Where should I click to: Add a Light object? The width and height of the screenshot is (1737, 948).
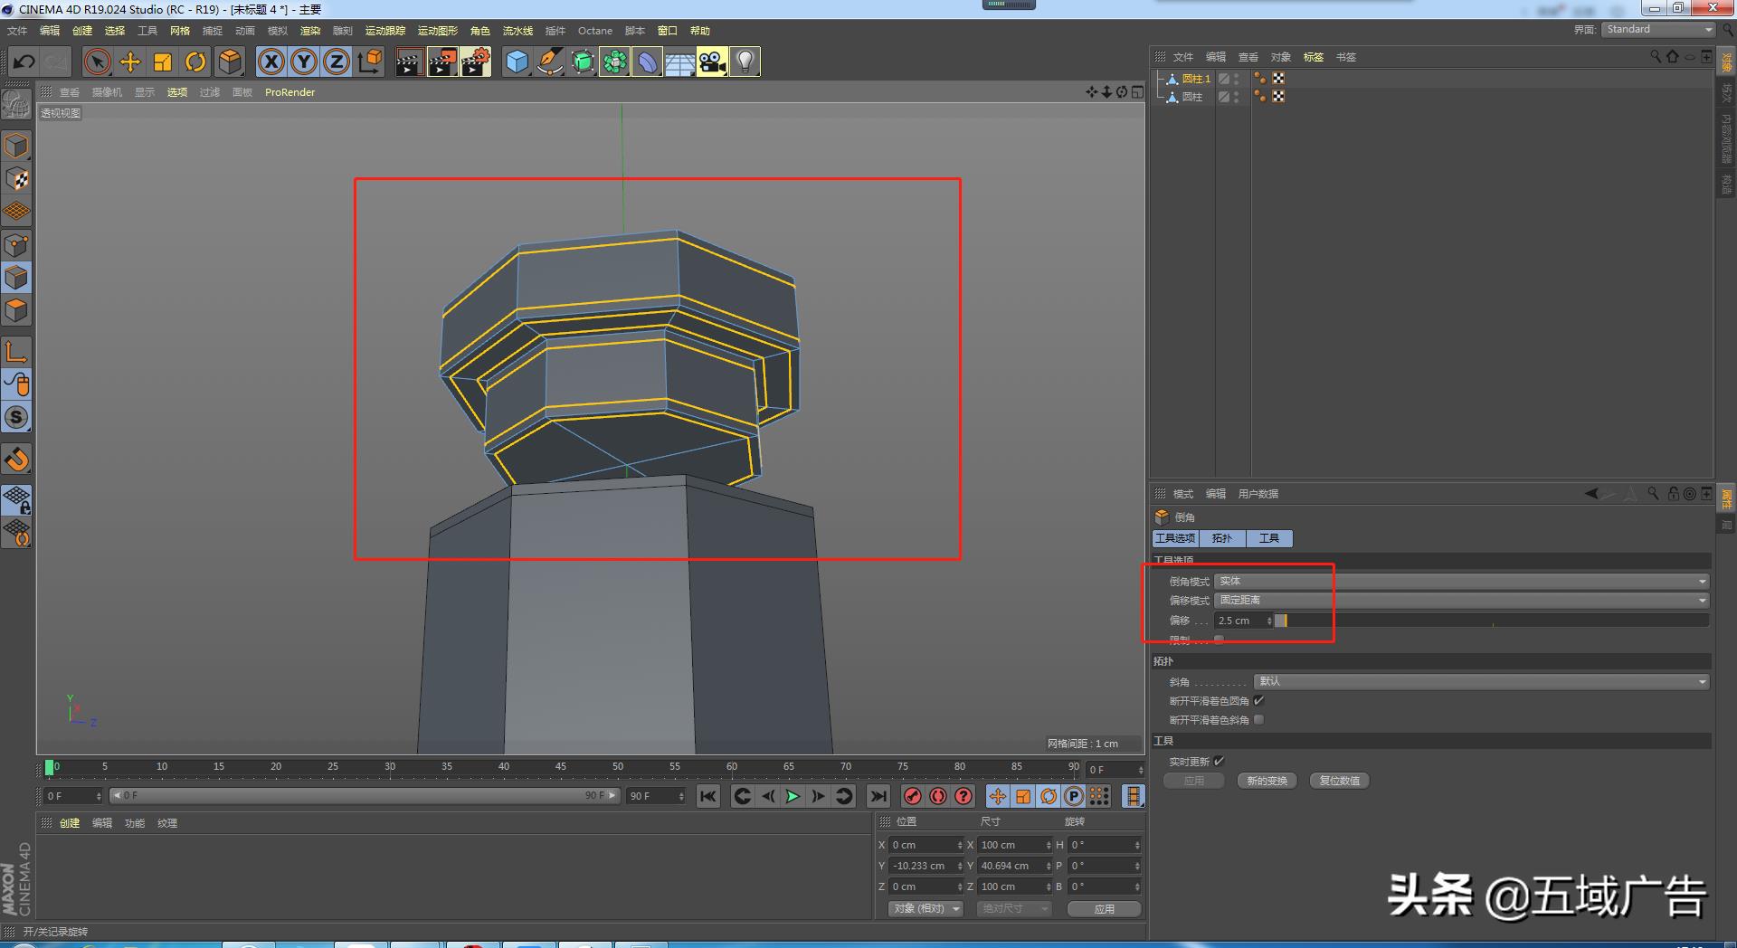(745, 62)
